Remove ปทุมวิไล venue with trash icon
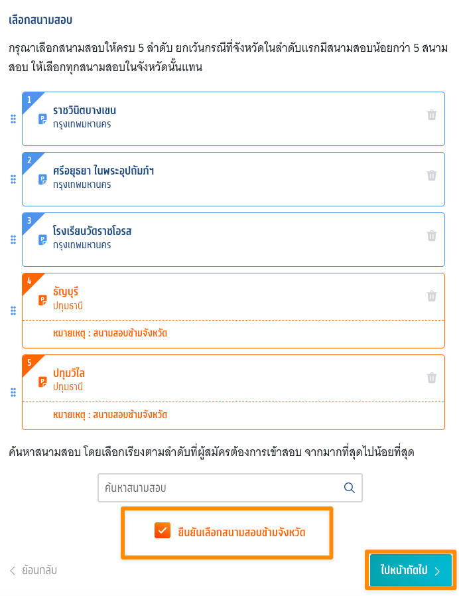The width and height of the screenshot is (459, 596). coord(431,378)
